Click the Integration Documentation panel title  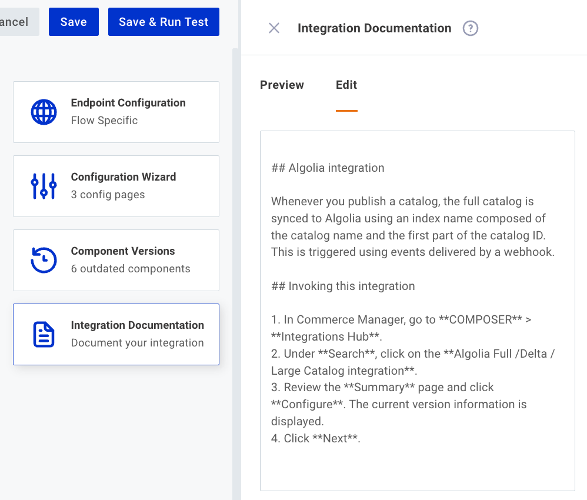[374, 28]
